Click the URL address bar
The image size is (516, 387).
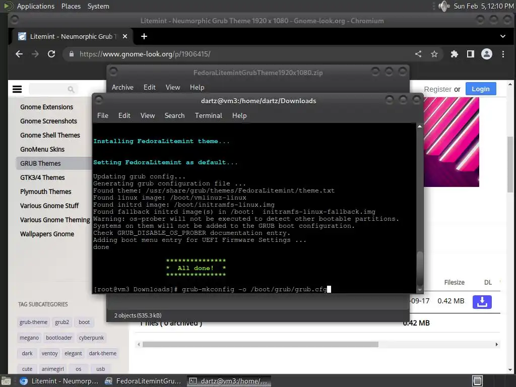243,54
